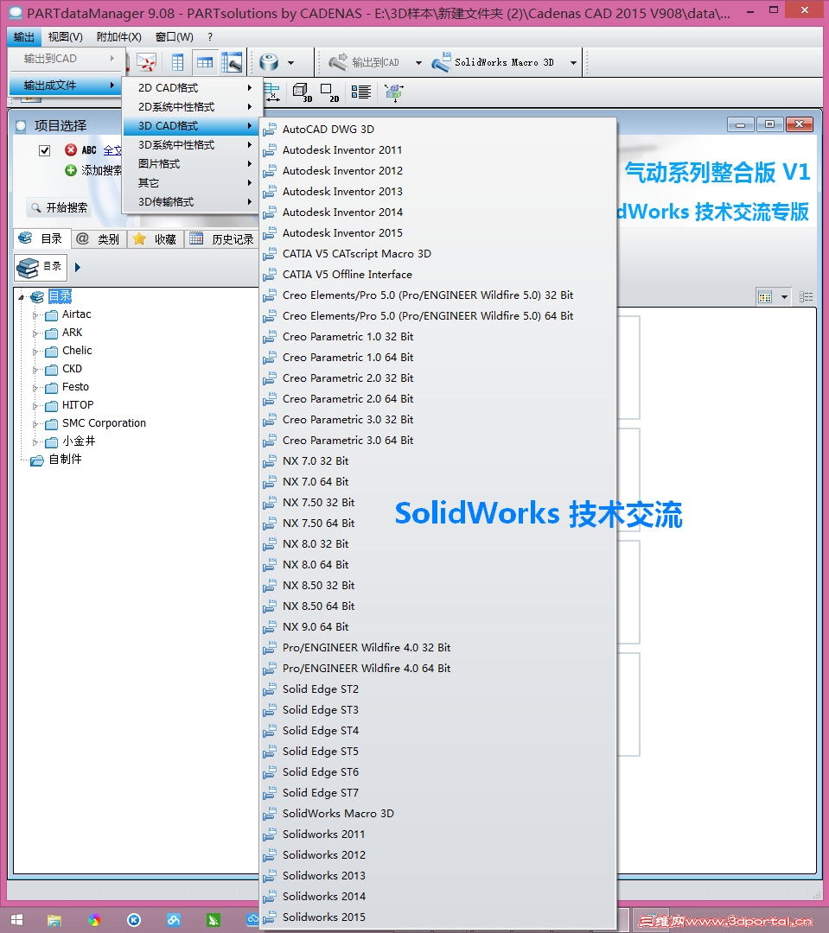Click the thumbnail grid view icon in right panel
The width and height of the screenshot is (829, 933).
[765, 296]
